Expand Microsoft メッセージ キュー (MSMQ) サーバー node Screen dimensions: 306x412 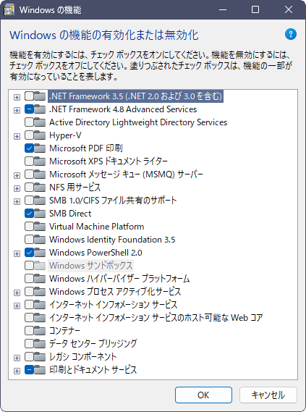point(17,175)
